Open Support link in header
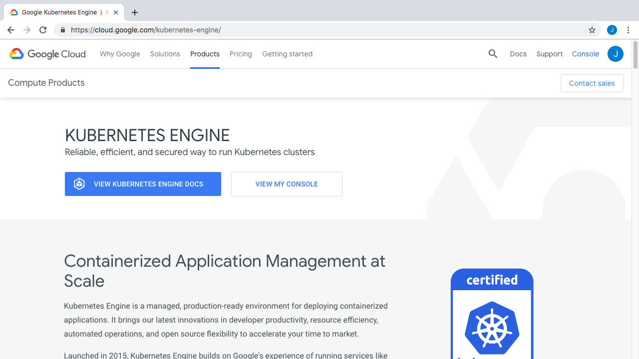639x359 pixels. tap(550, 54)
